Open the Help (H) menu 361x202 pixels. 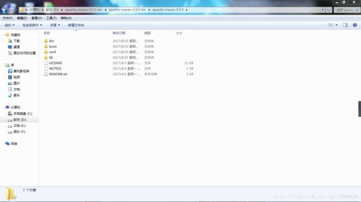[66, 18]
